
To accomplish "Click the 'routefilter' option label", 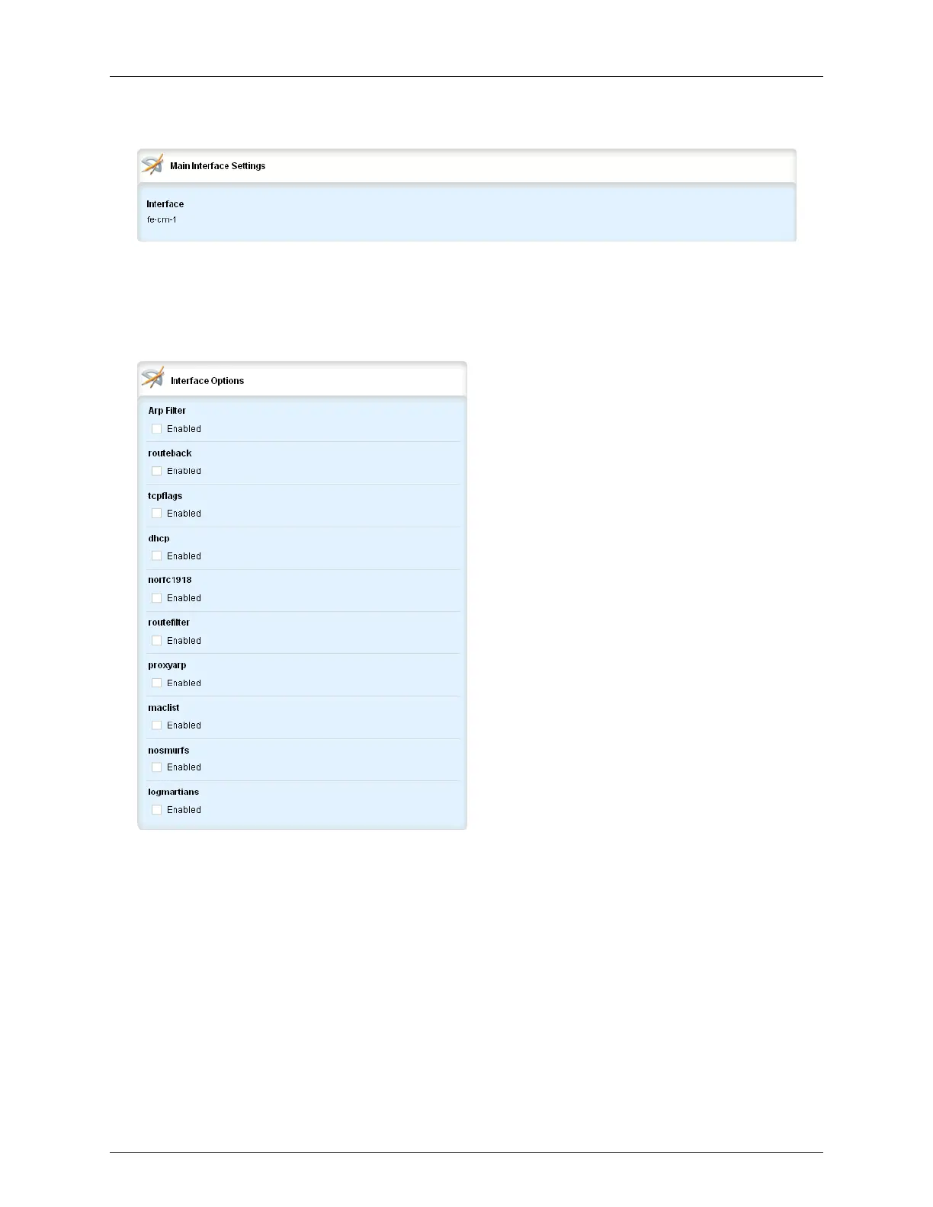I will pos(169,623).
